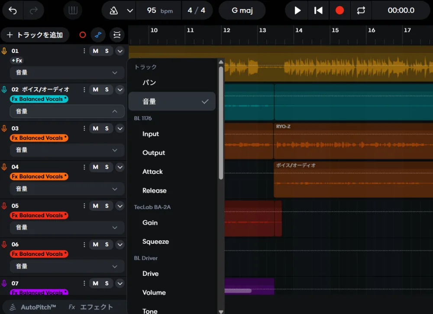The height and width of the screenshot is (314, 433).
Task: Mute track 07
Action: click(x=96, y=283)
